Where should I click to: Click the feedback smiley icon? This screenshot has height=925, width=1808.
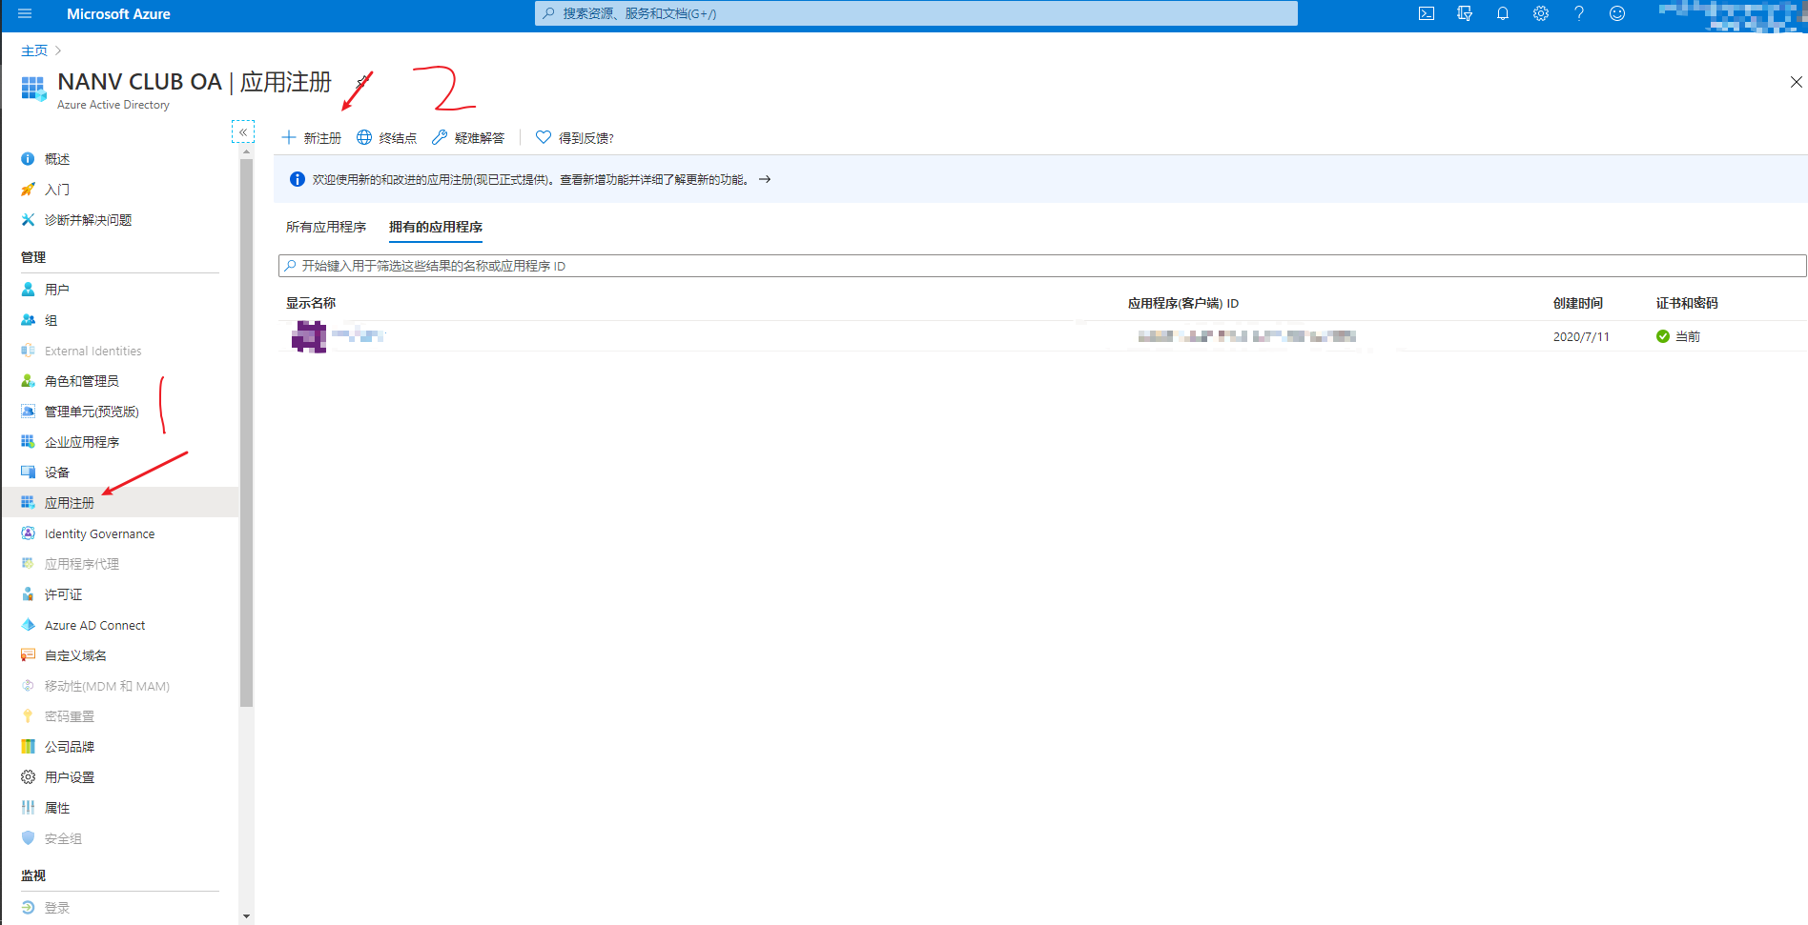1617,13
